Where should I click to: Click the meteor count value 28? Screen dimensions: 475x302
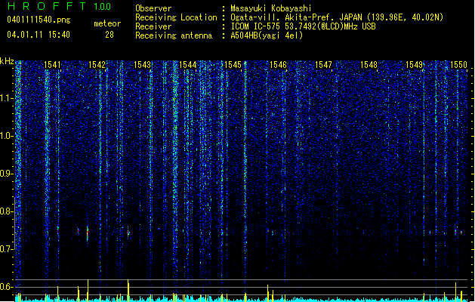coord(109,35)
